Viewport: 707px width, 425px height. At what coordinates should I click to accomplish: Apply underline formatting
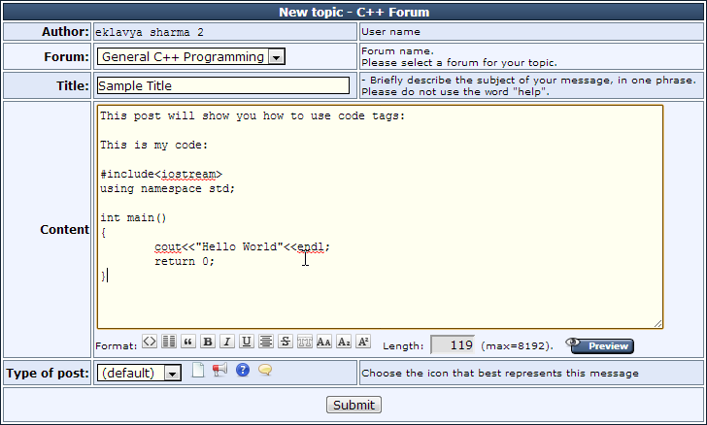[247, 342]
